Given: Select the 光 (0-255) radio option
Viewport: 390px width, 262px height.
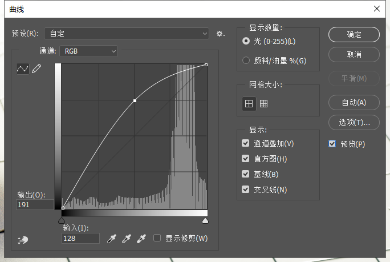Looking at the screenshot, I should click(246, 41).
